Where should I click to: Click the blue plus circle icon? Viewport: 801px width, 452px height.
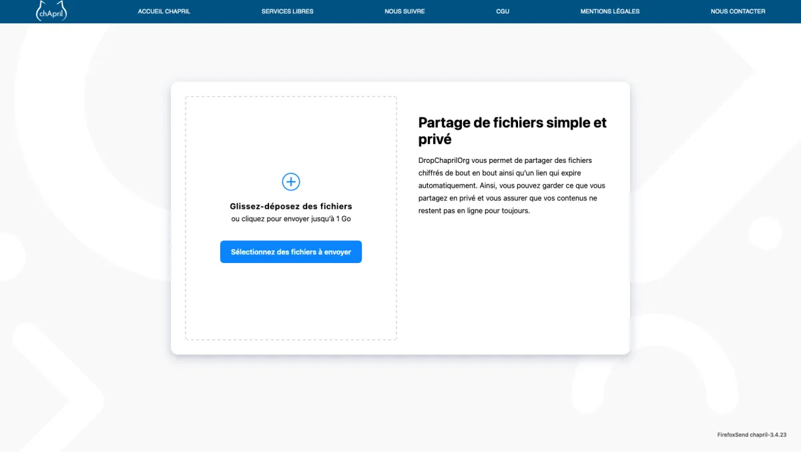[x=291, y=182]
